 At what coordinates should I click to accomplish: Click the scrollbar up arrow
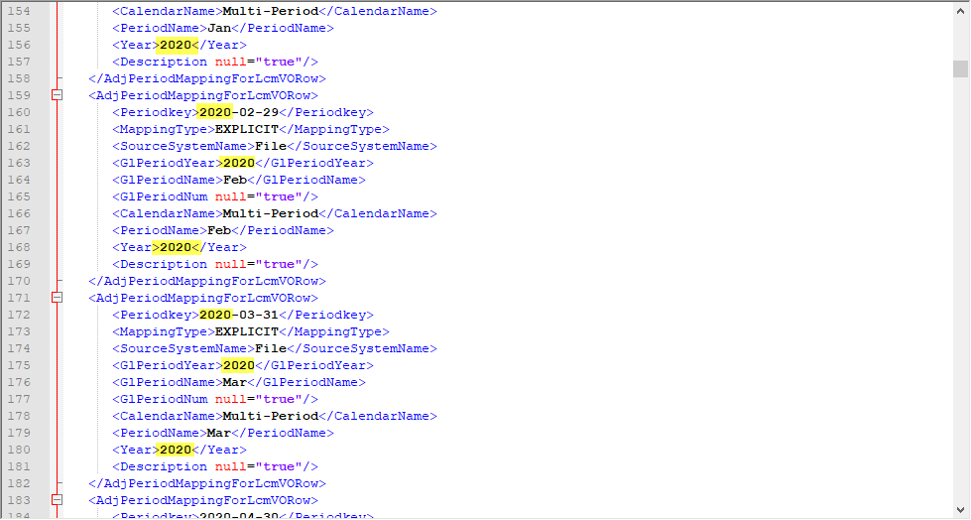click(x=960, y=8)
